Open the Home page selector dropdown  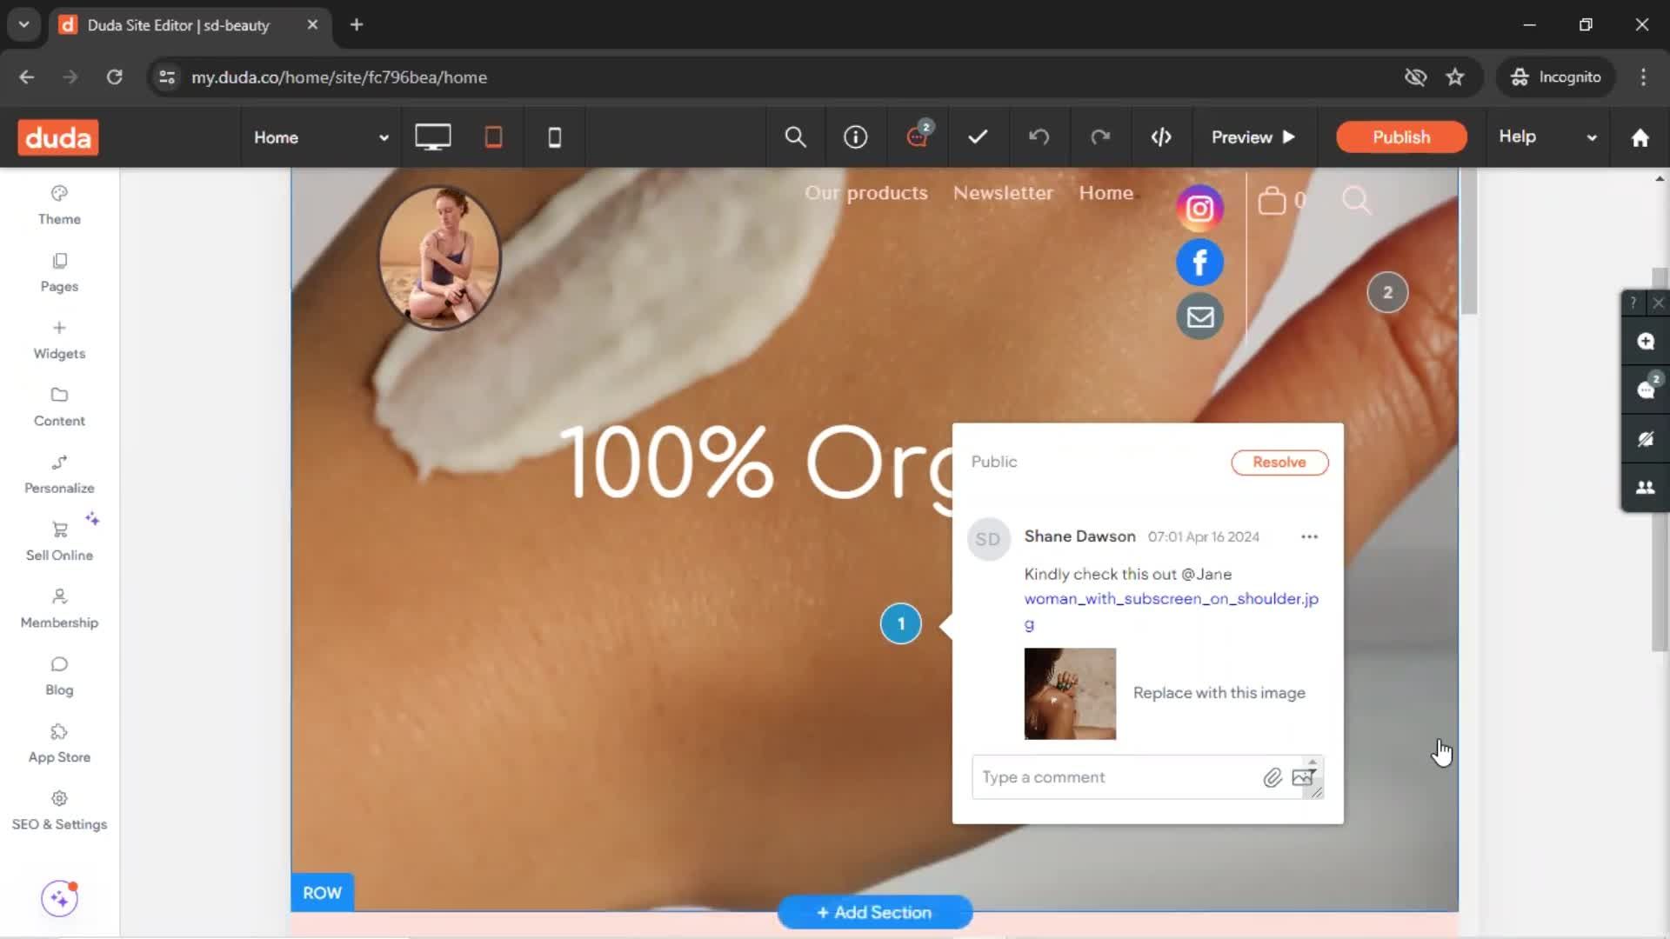(320, 137)
